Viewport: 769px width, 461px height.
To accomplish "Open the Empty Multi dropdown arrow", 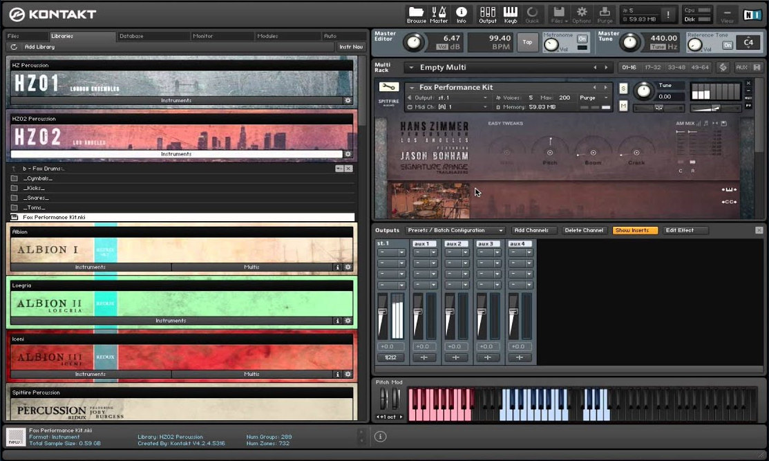I will [x=411, y=68].
